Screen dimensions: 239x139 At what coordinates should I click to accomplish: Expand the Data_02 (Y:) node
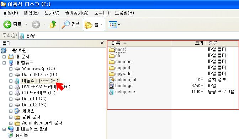(x=11, y=105)
